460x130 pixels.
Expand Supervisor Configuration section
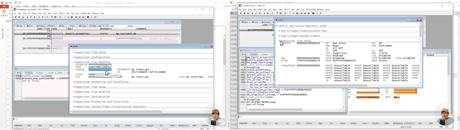74,57
